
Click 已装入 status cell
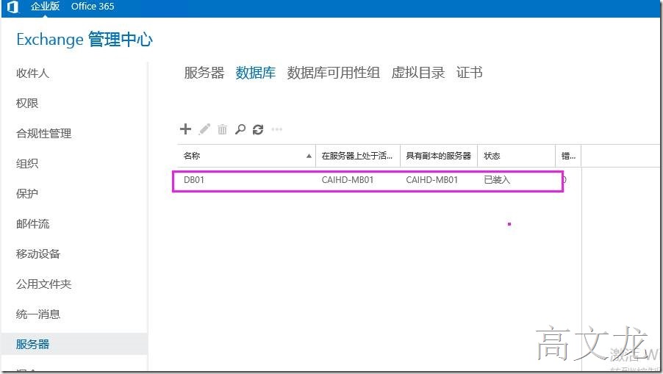click(497, 180)
